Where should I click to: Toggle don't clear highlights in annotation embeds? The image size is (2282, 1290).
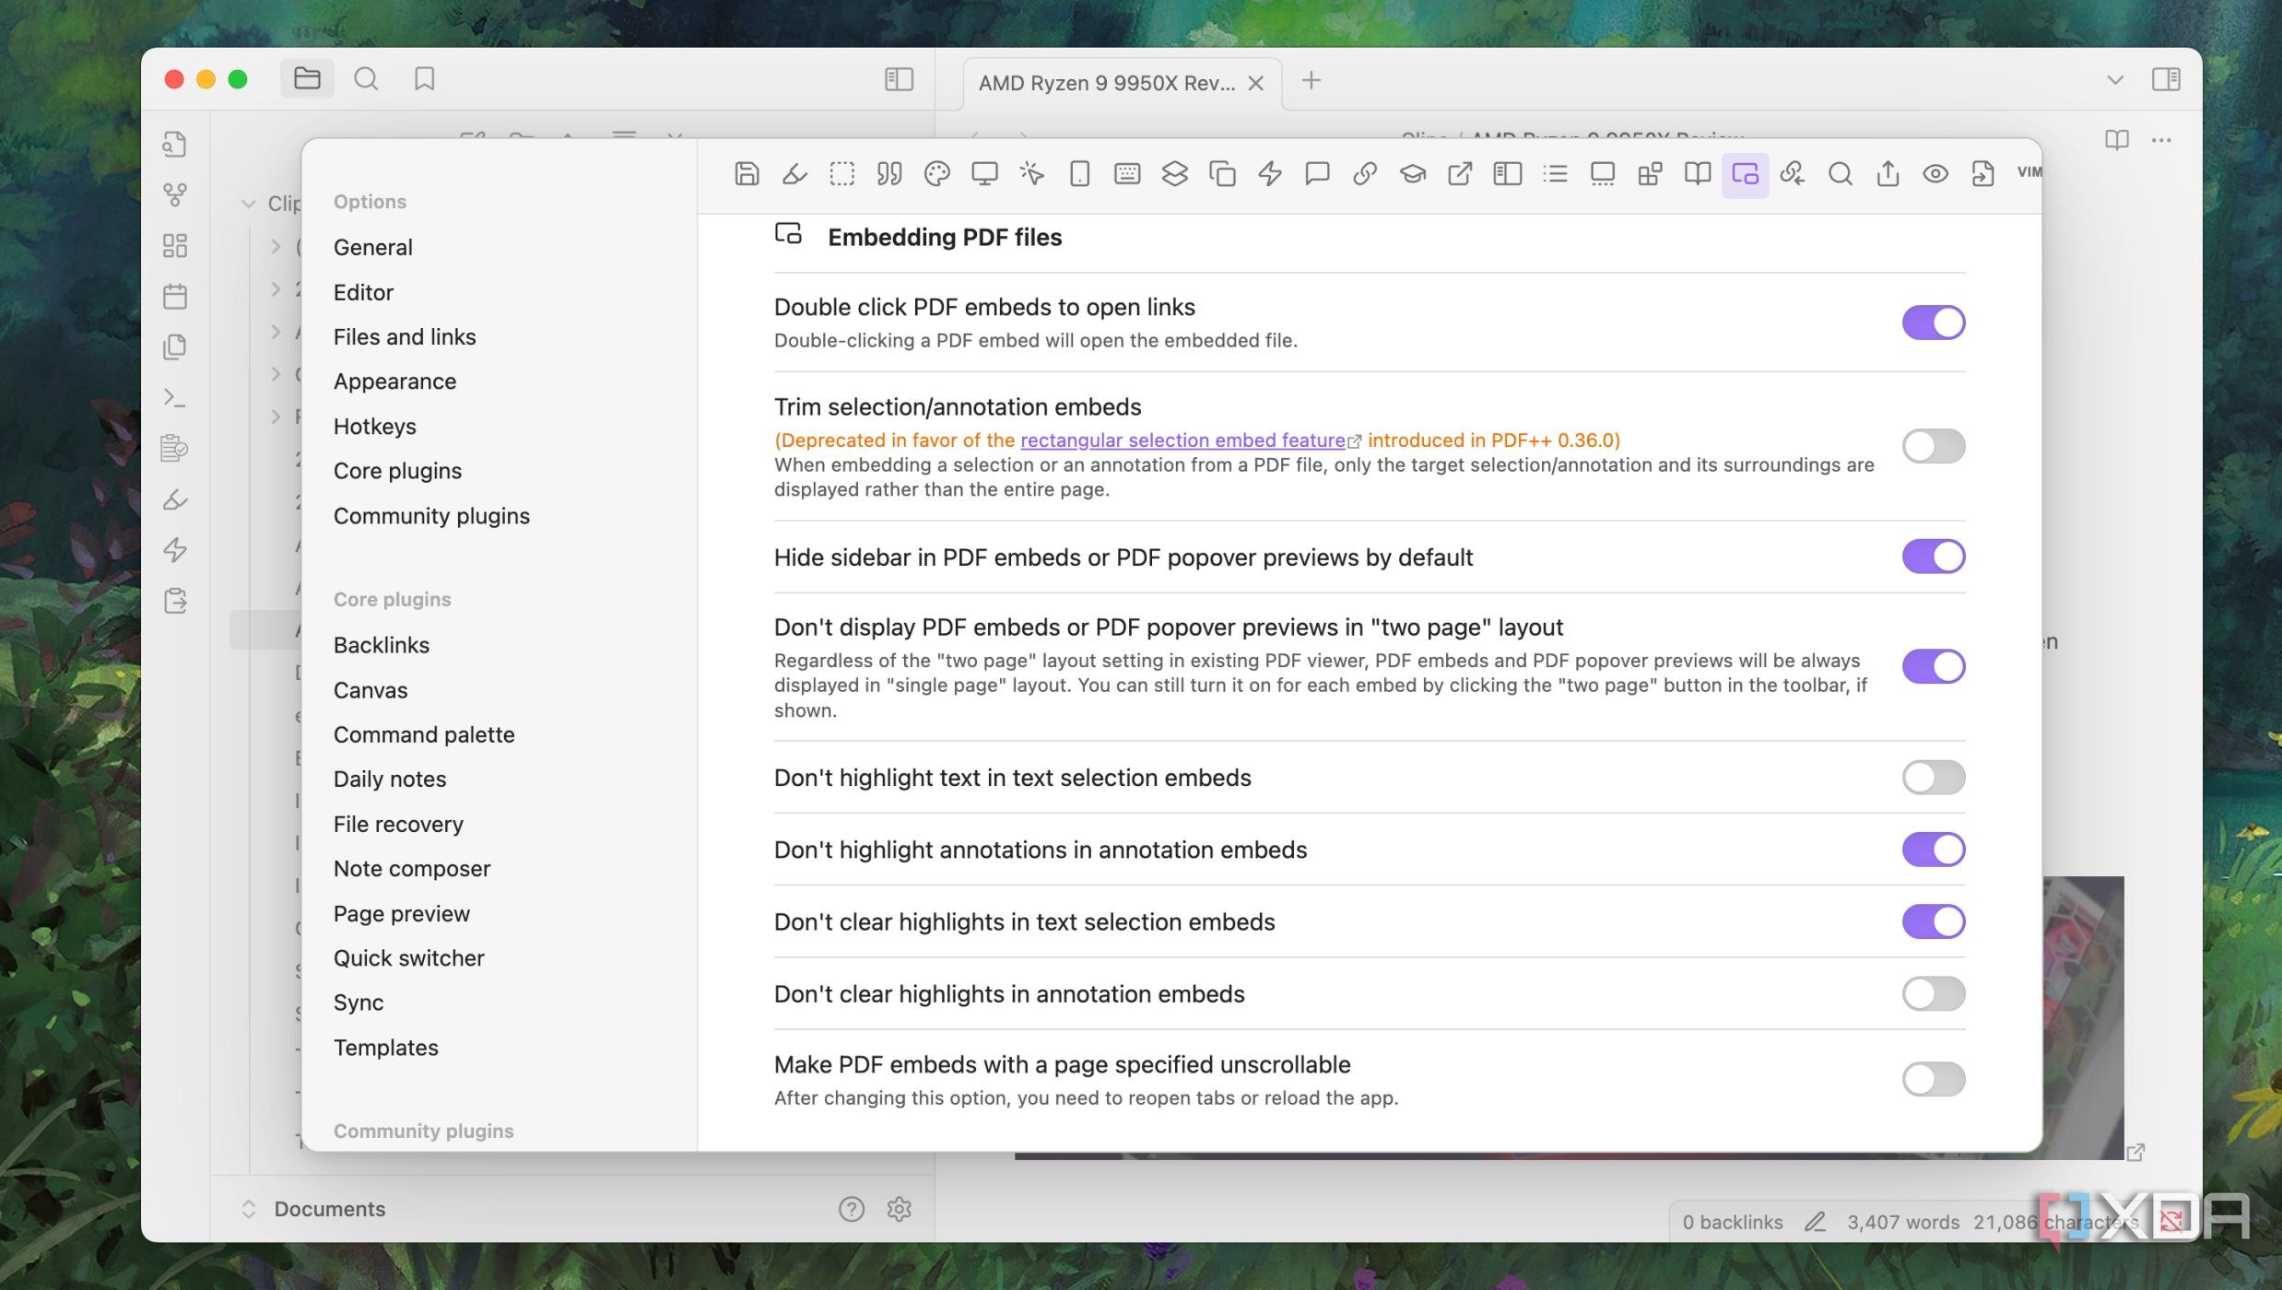point(1934,994)
